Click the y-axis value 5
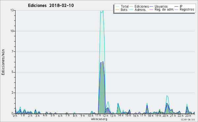The image size is (198, 122). pyautogui.click(x=13, y=72)
